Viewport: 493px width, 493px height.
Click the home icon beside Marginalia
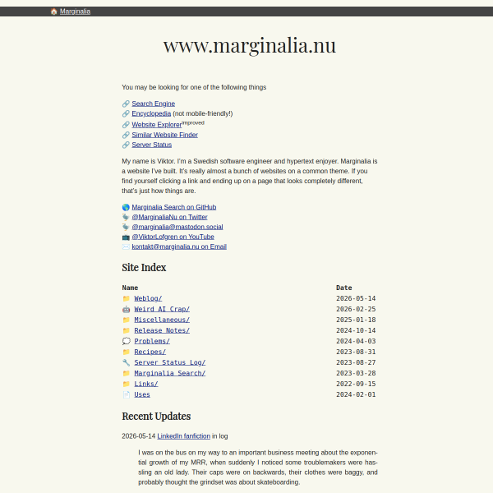click(53, 12)
